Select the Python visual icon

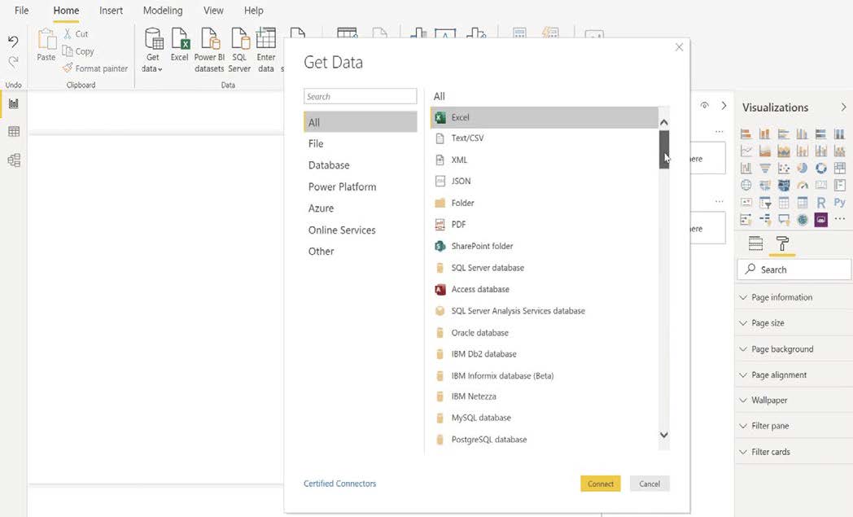pyautogui.click(x=840, y=203)
